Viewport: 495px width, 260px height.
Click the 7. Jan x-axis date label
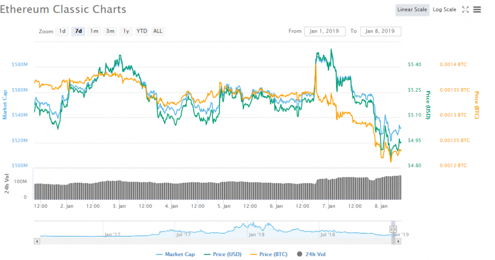point(329,206)
